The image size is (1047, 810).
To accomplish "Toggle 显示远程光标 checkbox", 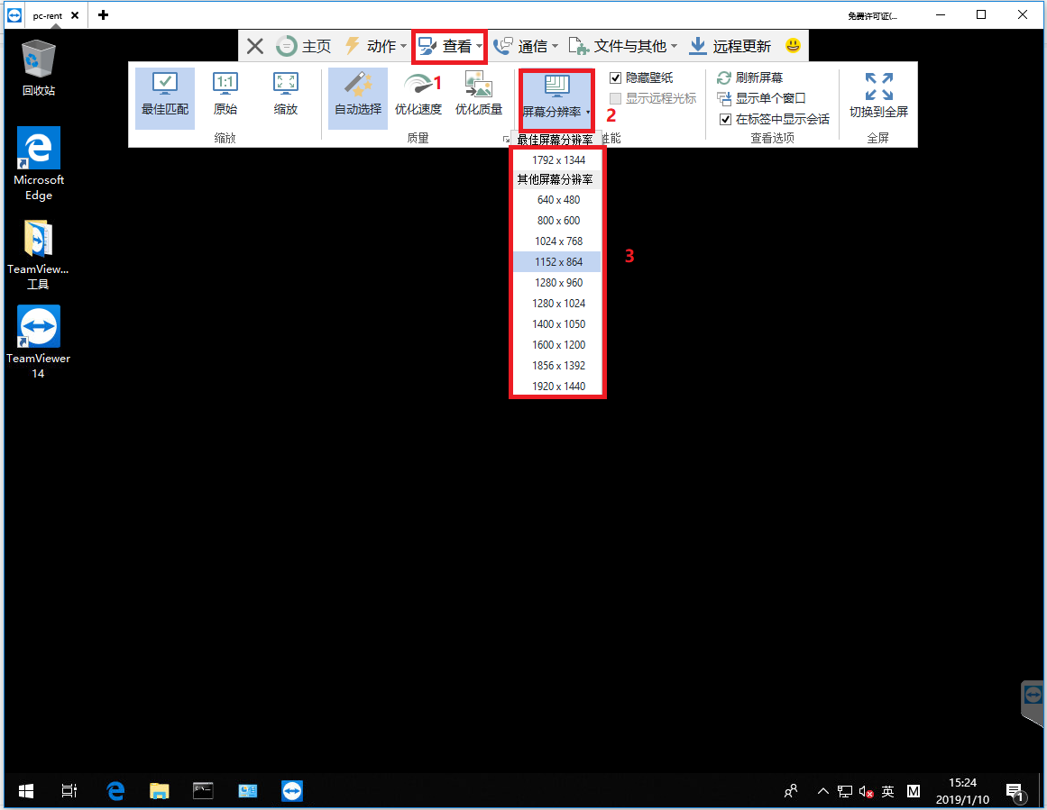I will 615,99.
